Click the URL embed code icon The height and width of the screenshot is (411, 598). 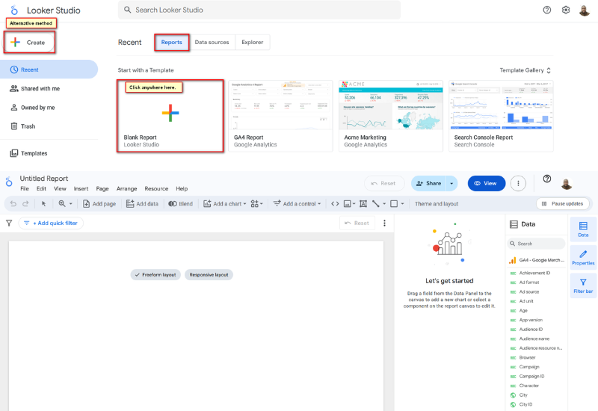(x=335, y=204)
